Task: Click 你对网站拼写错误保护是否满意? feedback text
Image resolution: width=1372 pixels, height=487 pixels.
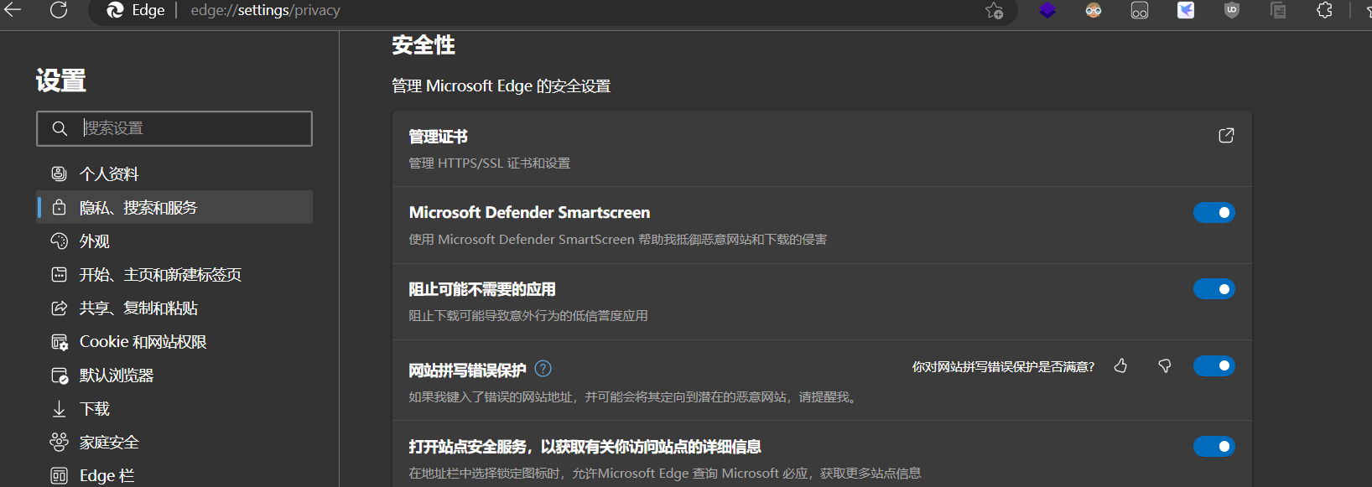Action: click(x=1004, y=367)
